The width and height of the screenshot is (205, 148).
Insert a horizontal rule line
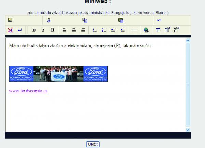134,30
